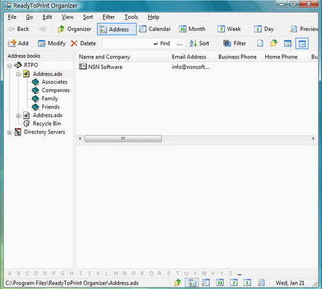
Task: Delete the selected entry with the red X
Action: pyautogui.click(x=83, y=44)
